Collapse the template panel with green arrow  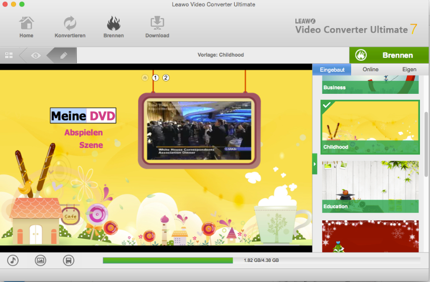[314, 164]
